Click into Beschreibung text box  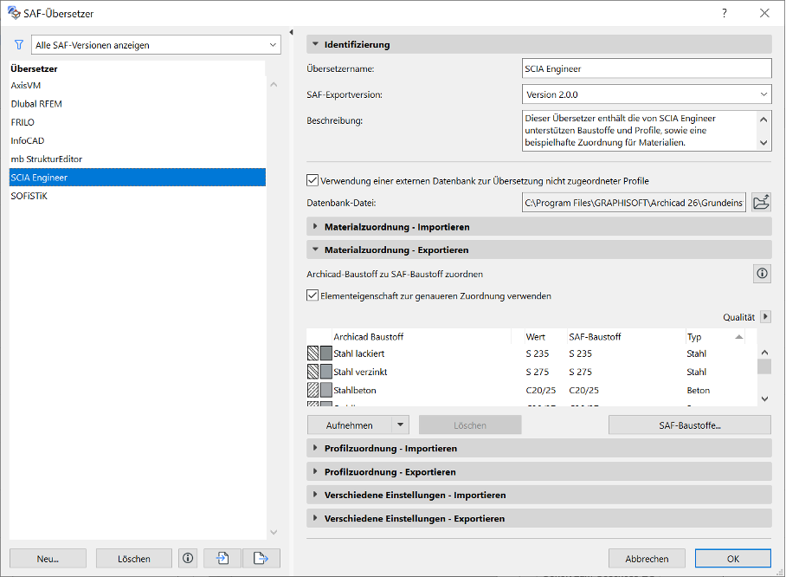640,131
